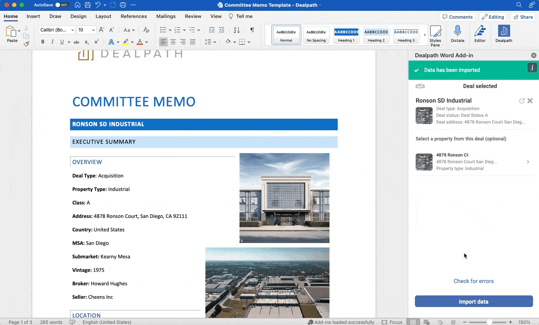Apply strikethrough formatting
Screen dimensions: 539x325
tap(76, 42)
